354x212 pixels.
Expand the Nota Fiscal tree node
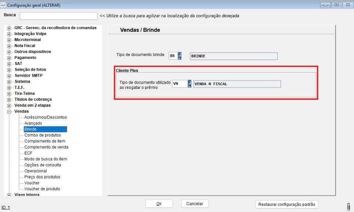tap(9, 46)
